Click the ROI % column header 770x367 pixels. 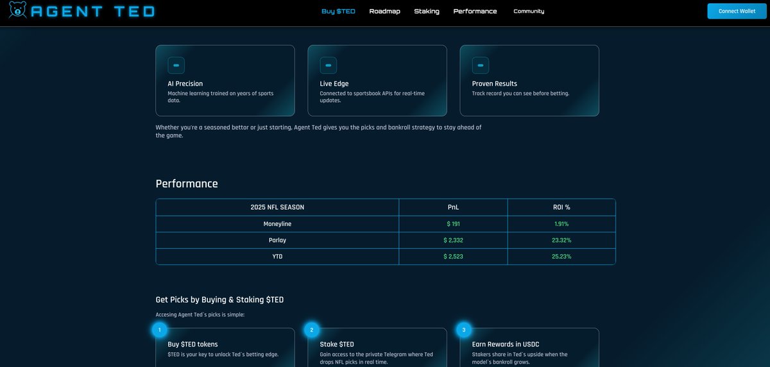point(561,207)
